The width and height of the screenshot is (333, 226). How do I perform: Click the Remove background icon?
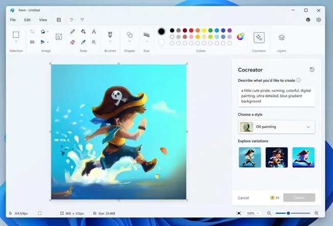click(59, 37)
